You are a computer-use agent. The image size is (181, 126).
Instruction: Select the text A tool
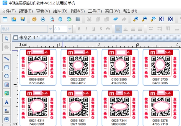[x=7, y=102]
